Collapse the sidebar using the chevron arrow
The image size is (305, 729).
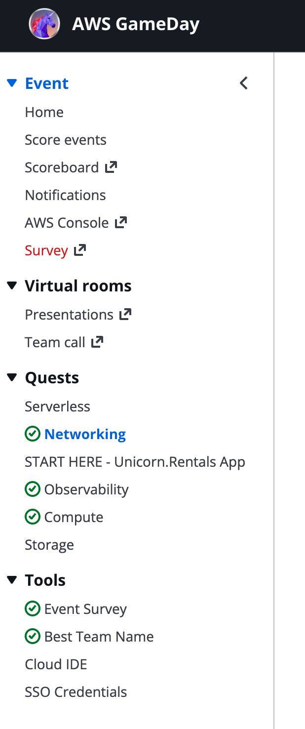pyautogui.click(x=243, y=83)
